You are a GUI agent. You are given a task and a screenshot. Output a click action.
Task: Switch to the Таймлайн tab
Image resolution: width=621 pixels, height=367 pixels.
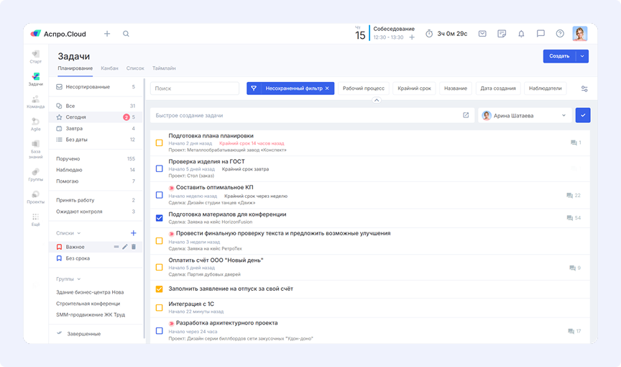pos(164,68)
